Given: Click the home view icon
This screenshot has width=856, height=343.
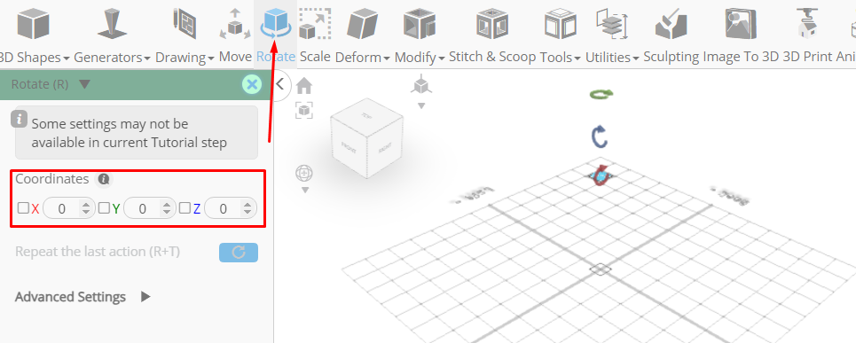Looking at the screenshot, I should click(304, 86).
